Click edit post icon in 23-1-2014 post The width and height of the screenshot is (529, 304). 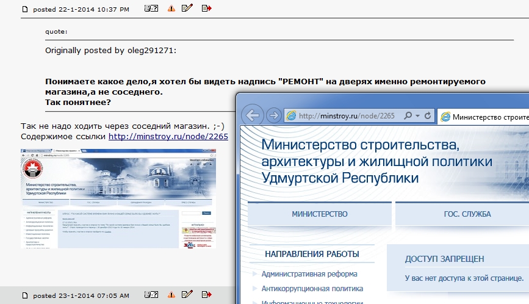187,294
